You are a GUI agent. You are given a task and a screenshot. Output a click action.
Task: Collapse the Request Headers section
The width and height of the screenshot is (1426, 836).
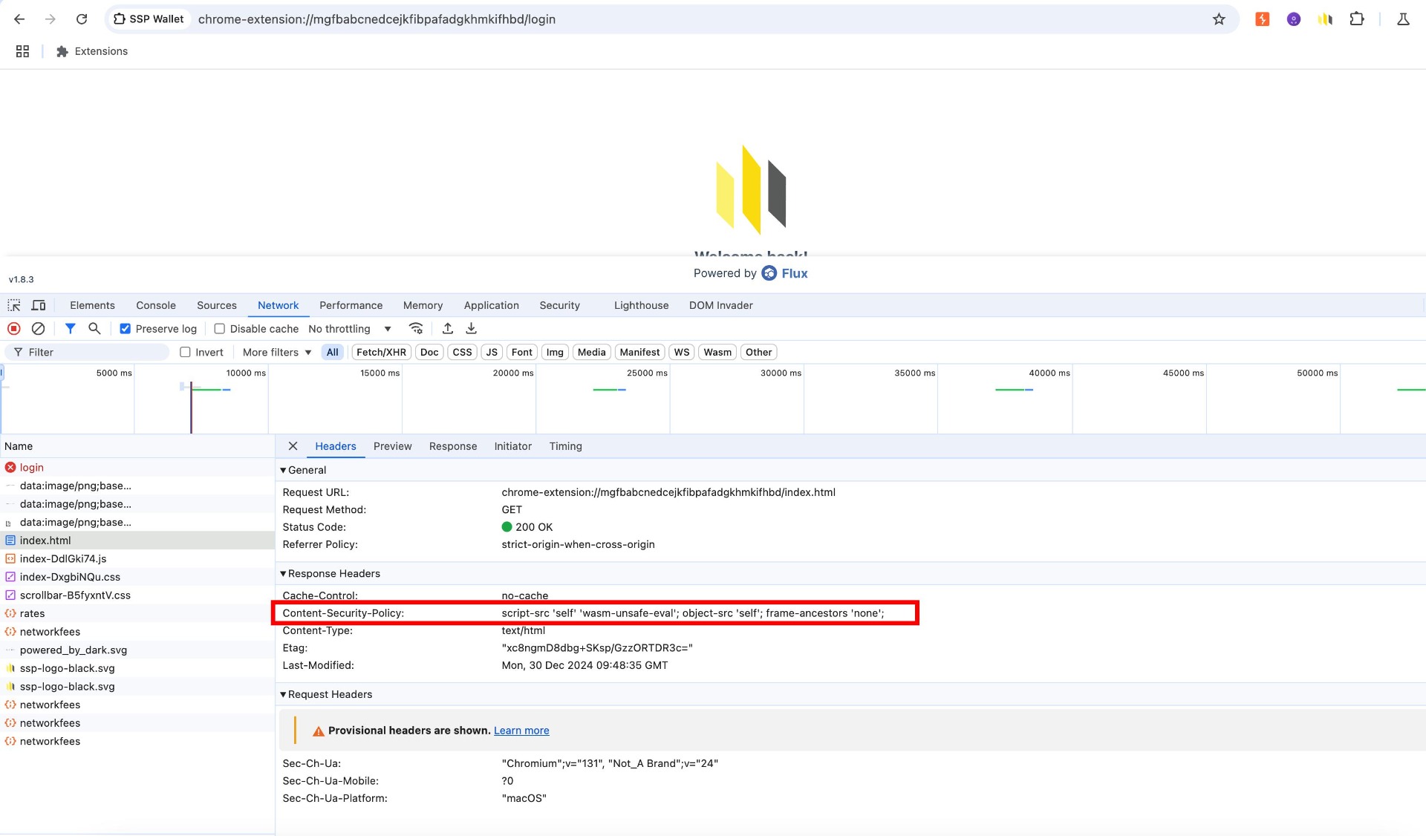click(x=326, y=695)
